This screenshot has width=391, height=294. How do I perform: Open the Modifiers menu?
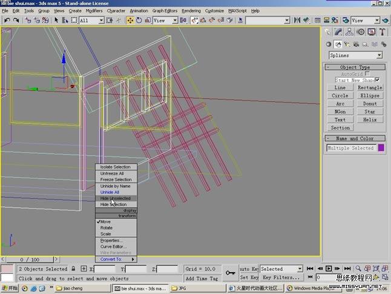[x=94, y=11]
